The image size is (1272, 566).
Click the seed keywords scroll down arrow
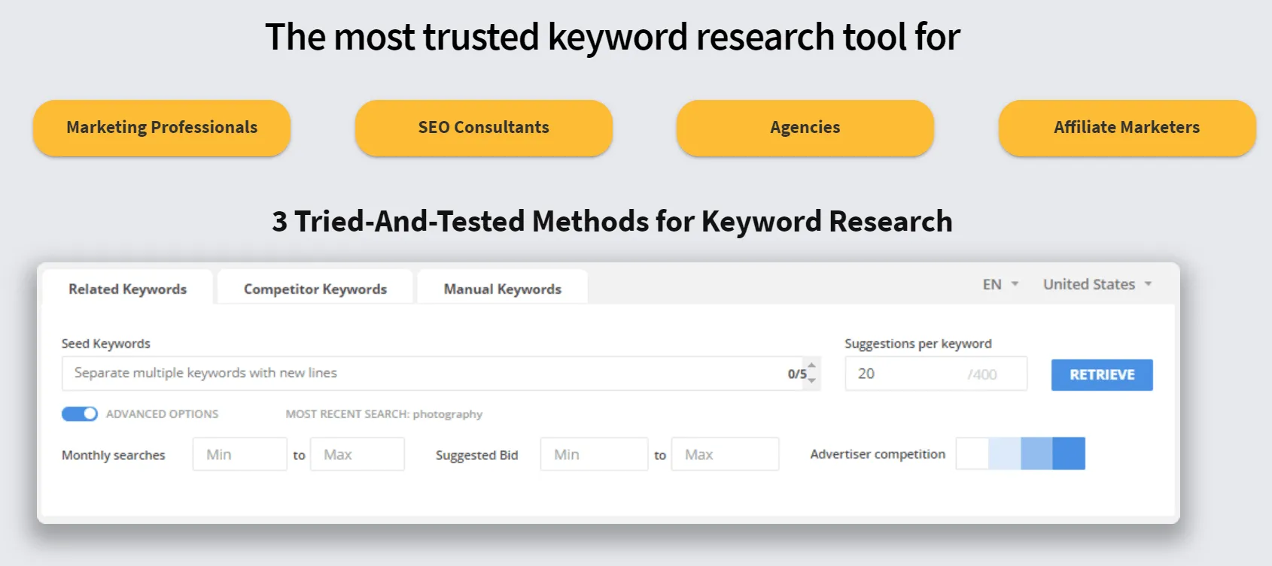tap(811, 381)
